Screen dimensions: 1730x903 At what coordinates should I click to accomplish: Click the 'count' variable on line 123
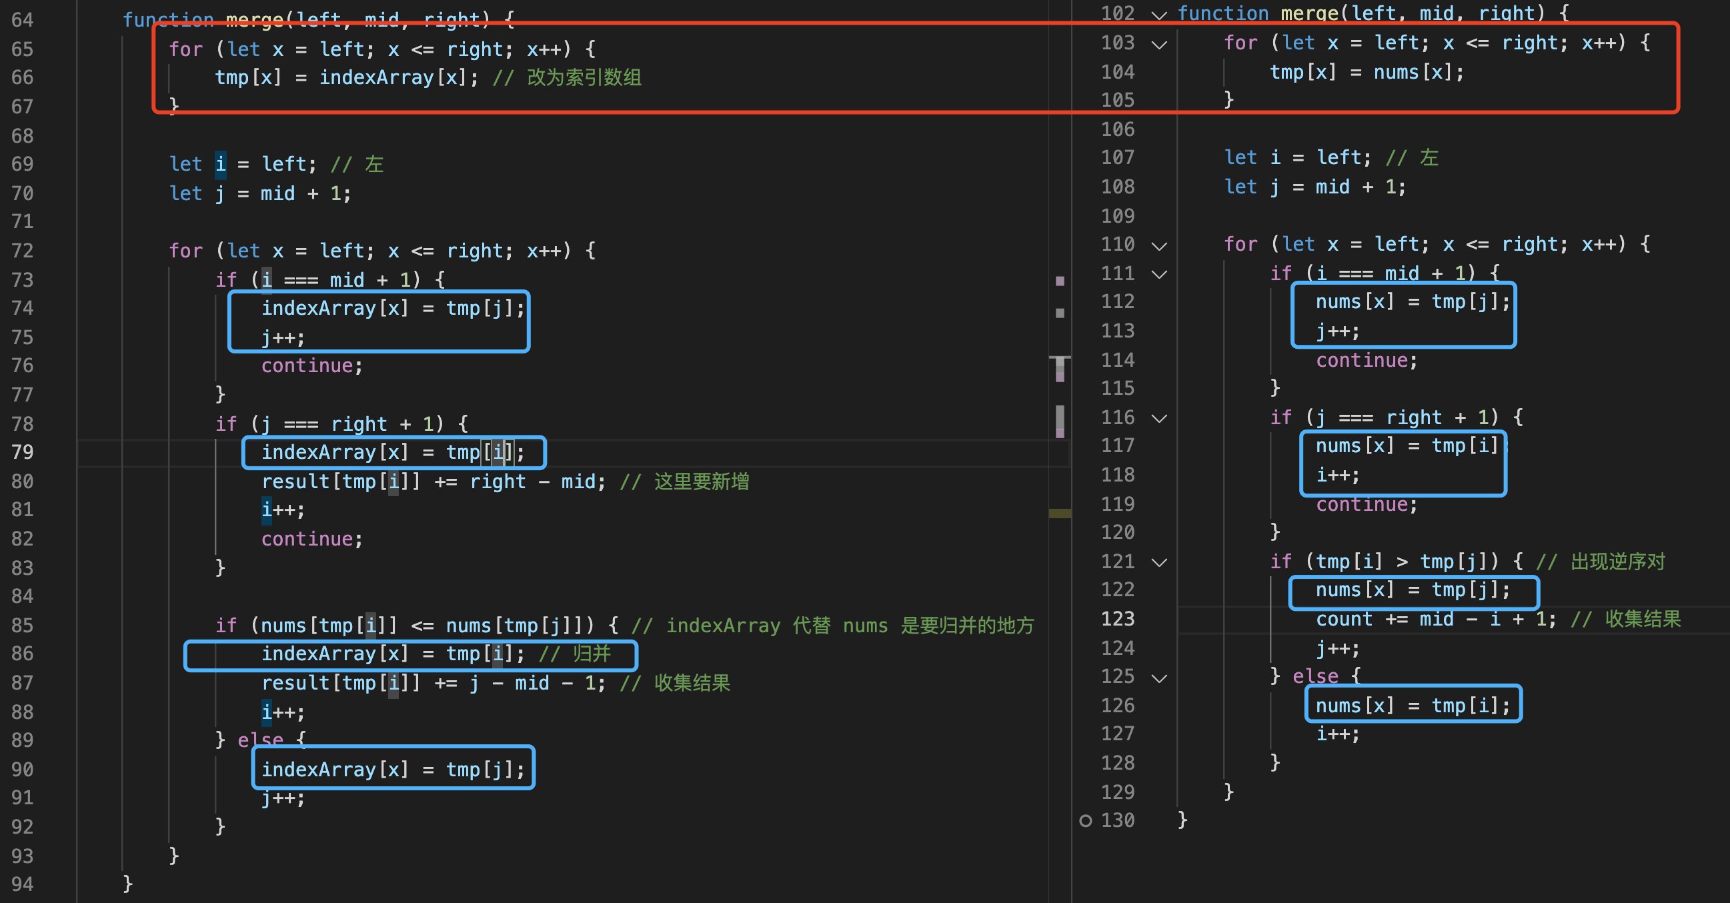click(x=1344, y=619)
